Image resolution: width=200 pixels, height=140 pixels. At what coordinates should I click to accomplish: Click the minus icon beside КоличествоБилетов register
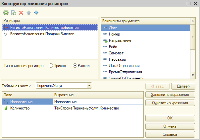click(x=6, y=27)
